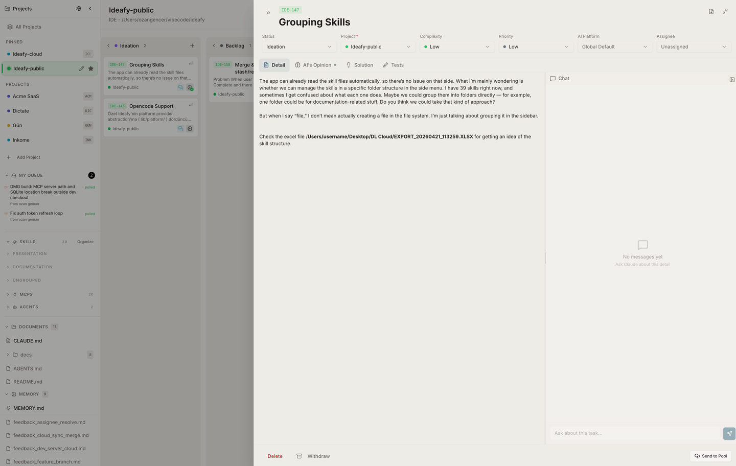
Task: Open the Opencode Support card
Action: point(151,118)
